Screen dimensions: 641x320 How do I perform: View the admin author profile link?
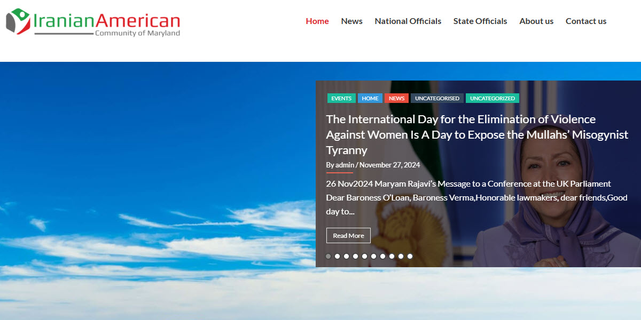pyautogui.click(x=344, y=165)
